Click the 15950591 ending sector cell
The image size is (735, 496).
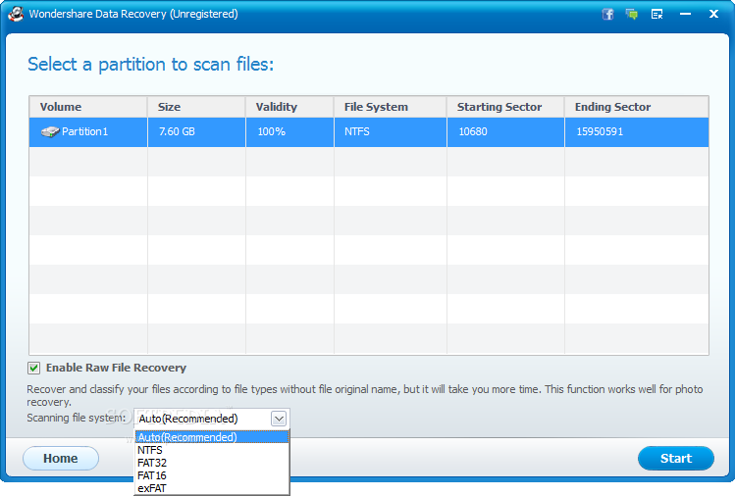pos(637,132)
